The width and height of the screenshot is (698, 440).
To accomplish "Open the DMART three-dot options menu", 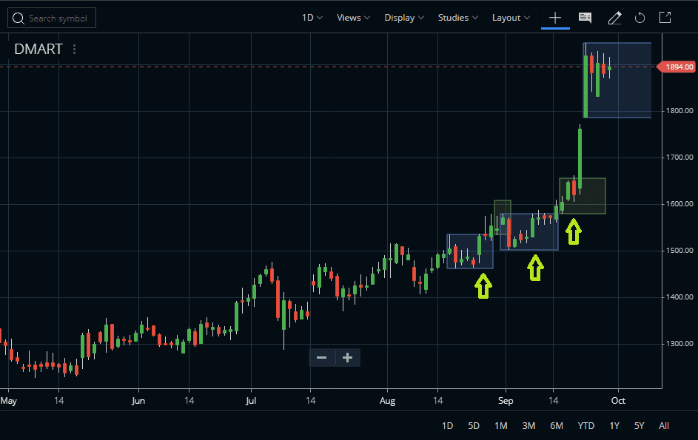I will pos(73,49).
